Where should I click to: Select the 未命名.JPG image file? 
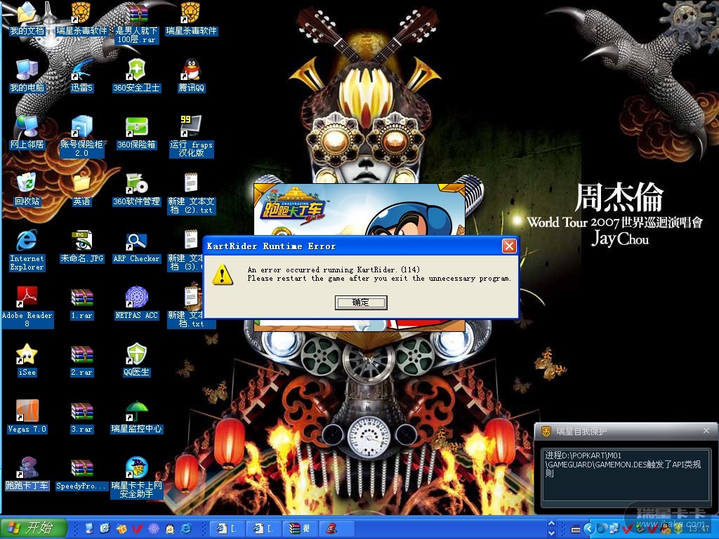click(x=81, y=246)
